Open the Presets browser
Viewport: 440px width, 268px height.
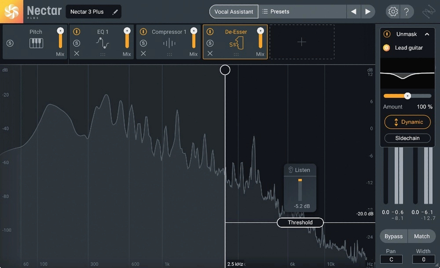click(x=302, y=12)
